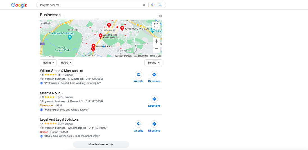Image resolution: width=308 pixels, height=150 pixels.
Task: Open Website icon for Wilson Green & Morrison
Action: pos(139,74)
